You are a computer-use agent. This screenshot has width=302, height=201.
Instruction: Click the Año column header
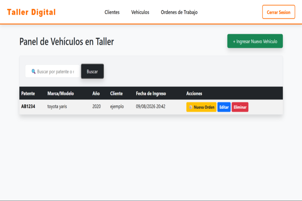pyautogui.click(x=96, y=93)
